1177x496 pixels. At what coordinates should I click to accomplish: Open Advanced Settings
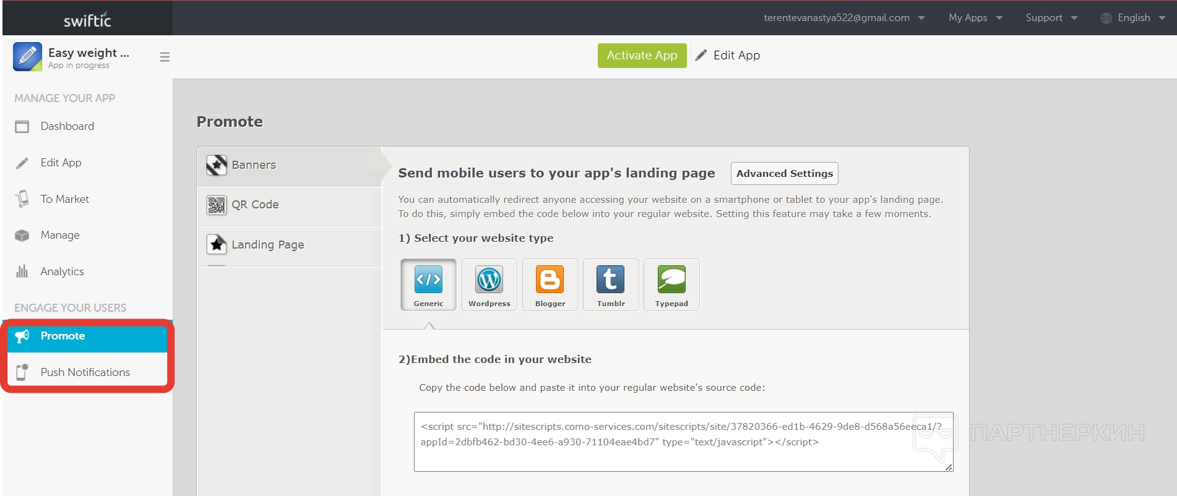785,174
